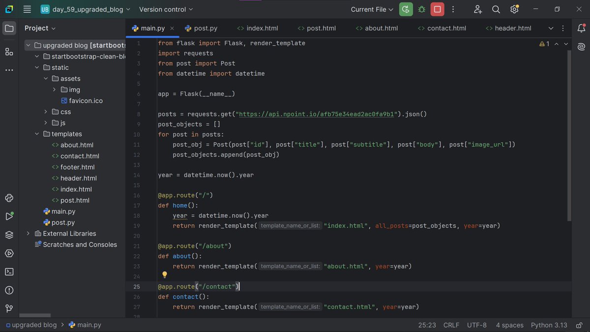Switch to the about.html editor tab
The width and height of the screenshot is (590, 332).
point(377,28)
